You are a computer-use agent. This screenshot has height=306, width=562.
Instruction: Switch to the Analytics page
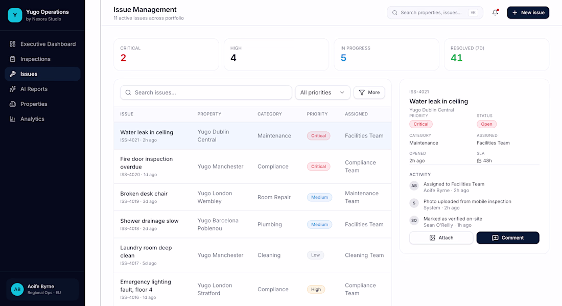click(42, 120)
